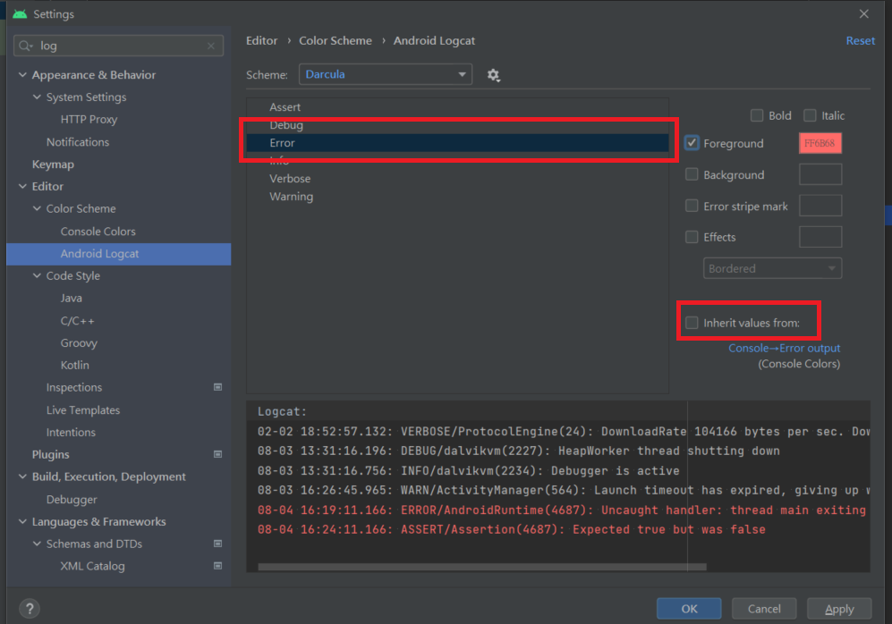Select the Error logcat level

[x=458, y=143]
